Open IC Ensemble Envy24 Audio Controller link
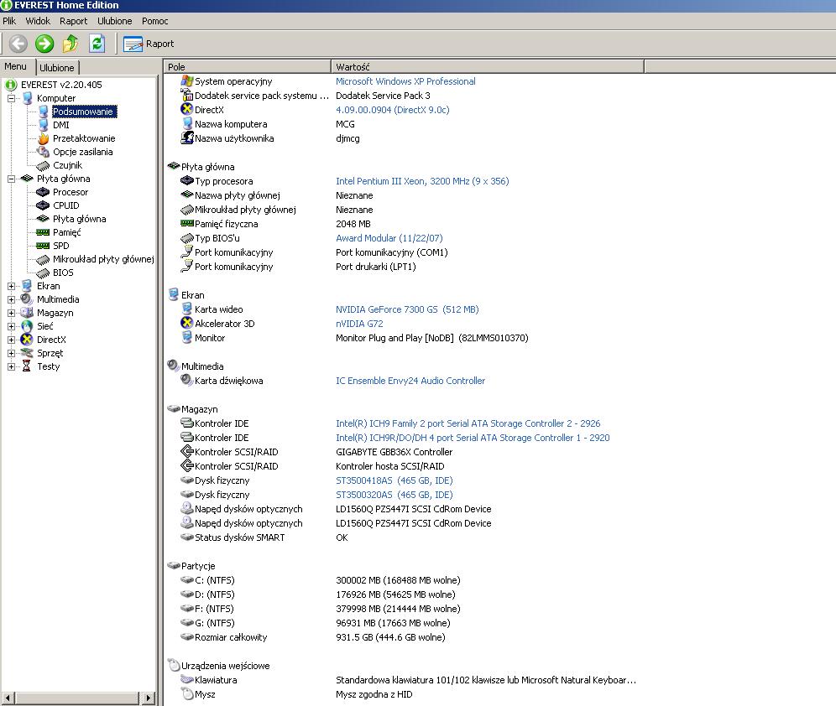 click(x=410, y=381)
